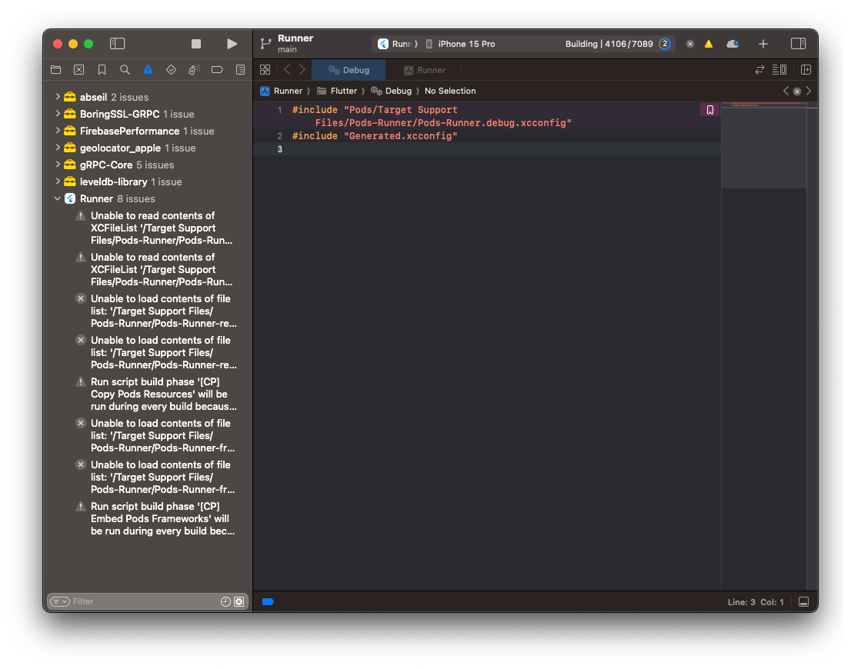The width and height of the screenshot is (861, 669).
Task: Open the build tasks counter badge
Action: click(x=665, y=44)
